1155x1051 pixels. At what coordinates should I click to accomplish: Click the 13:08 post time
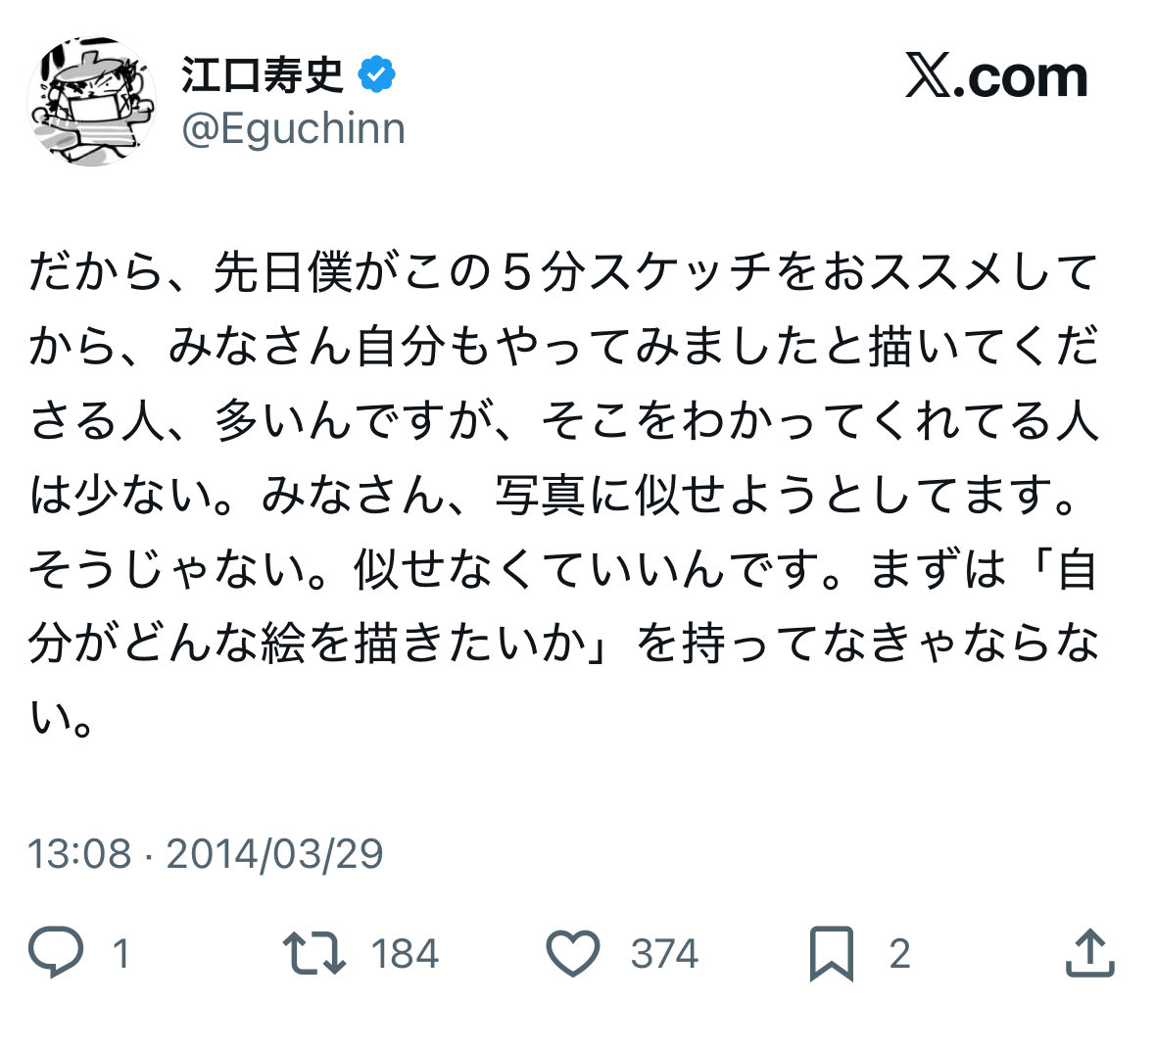click(78, 853)
